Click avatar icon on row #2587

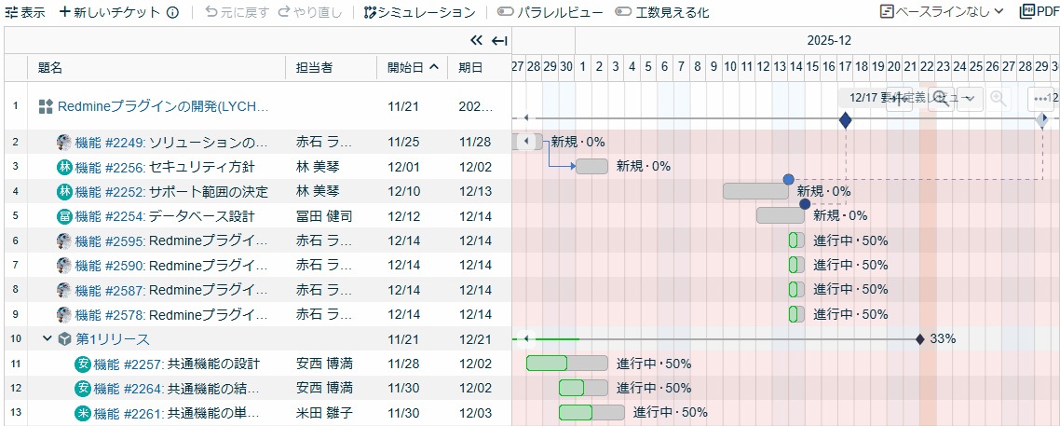(x=64, y=290)
